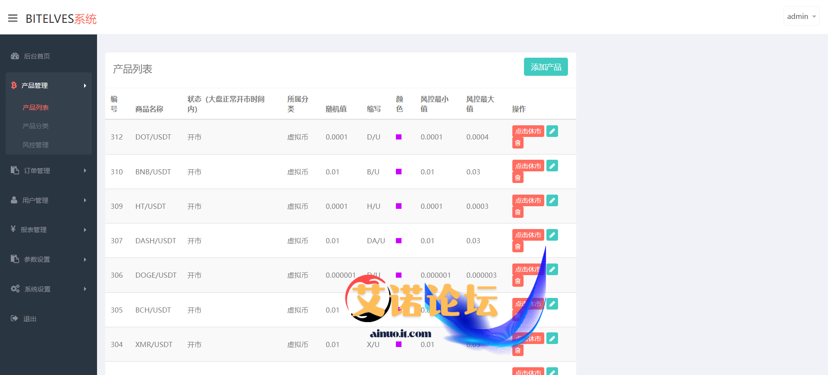This screenshot has height=375, width=828.
Task: Edit HT/USDT with pencil icon
Action: [552, 200]
